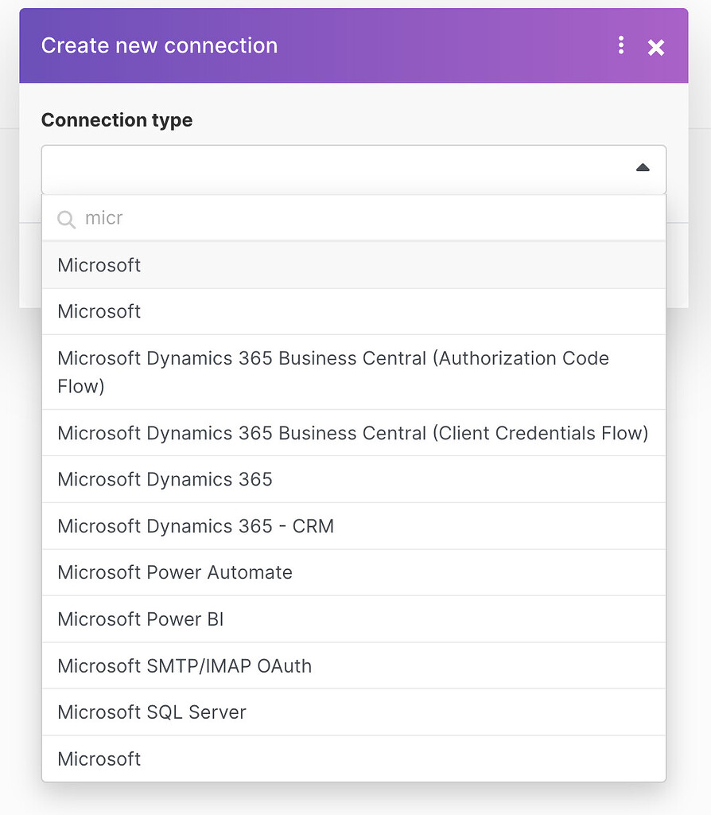711x815 pixels.
Task: Choose the last Microsoft option in the list
Action: click(x=99, y=758)
